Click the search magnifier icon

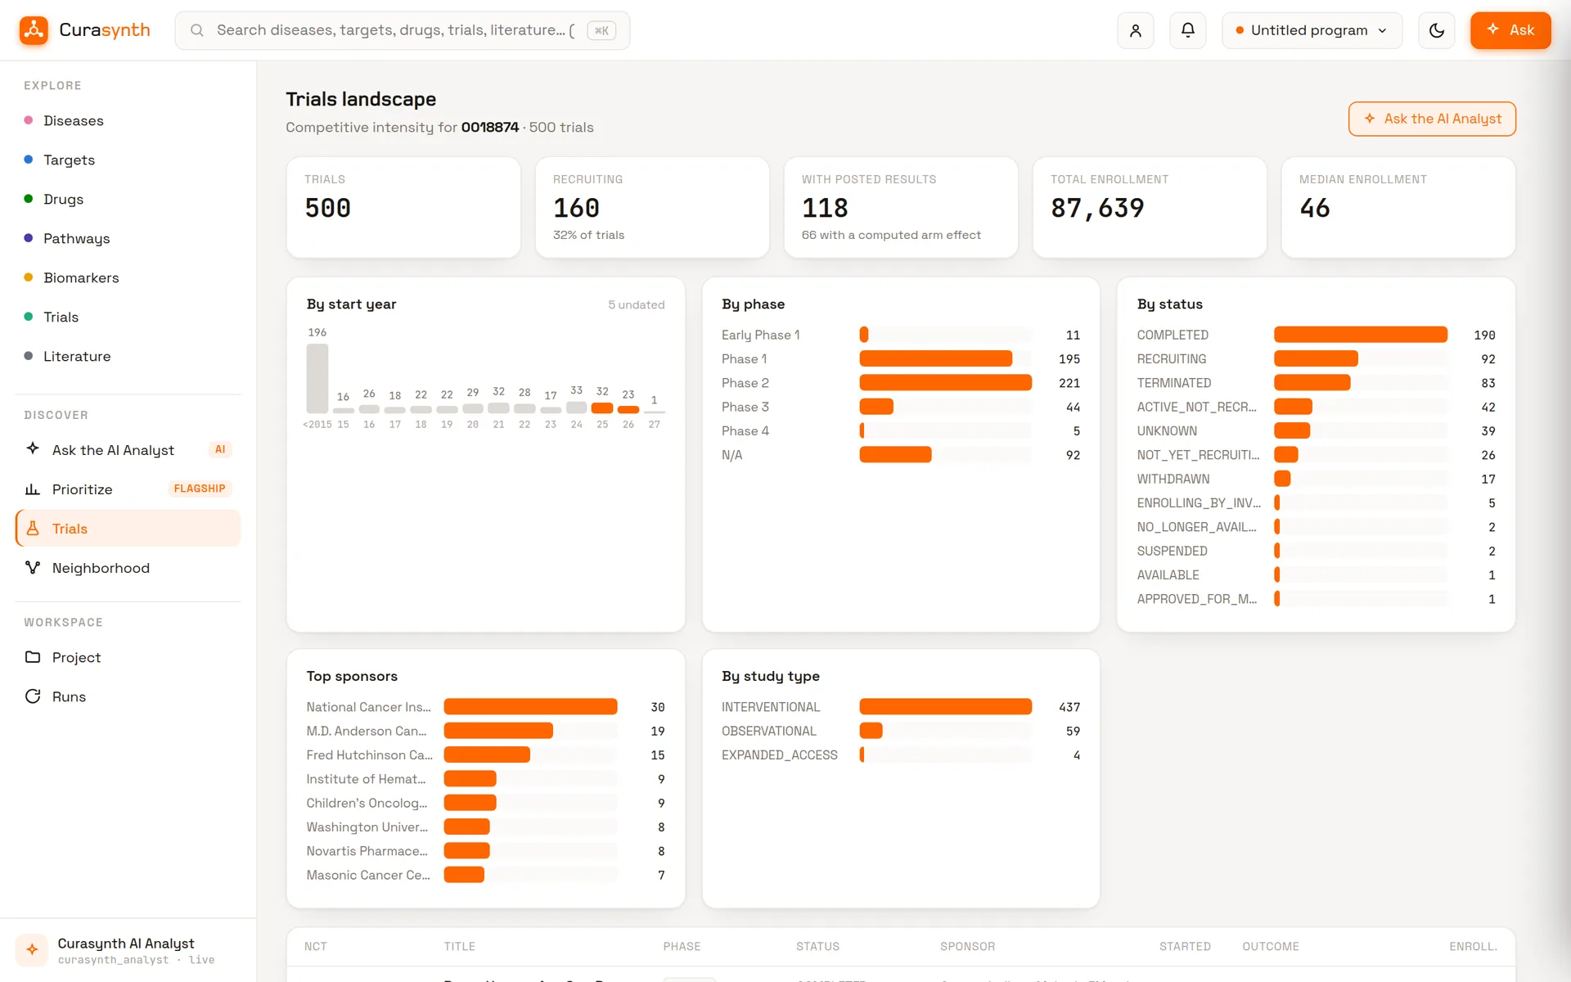[x=196, y=30]
